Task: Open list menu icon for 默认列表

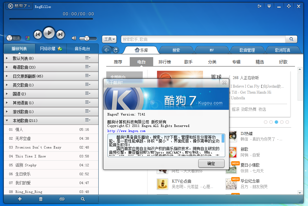Action: 88,58
